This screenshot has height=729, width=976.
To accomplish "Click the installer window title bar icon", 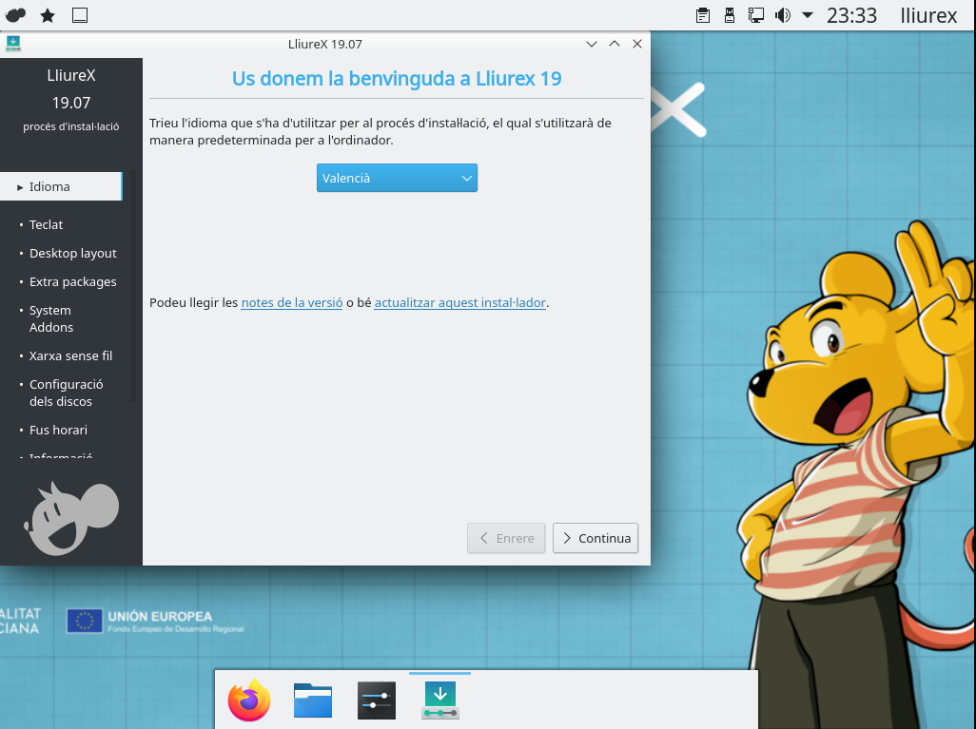I will (13, 44).
